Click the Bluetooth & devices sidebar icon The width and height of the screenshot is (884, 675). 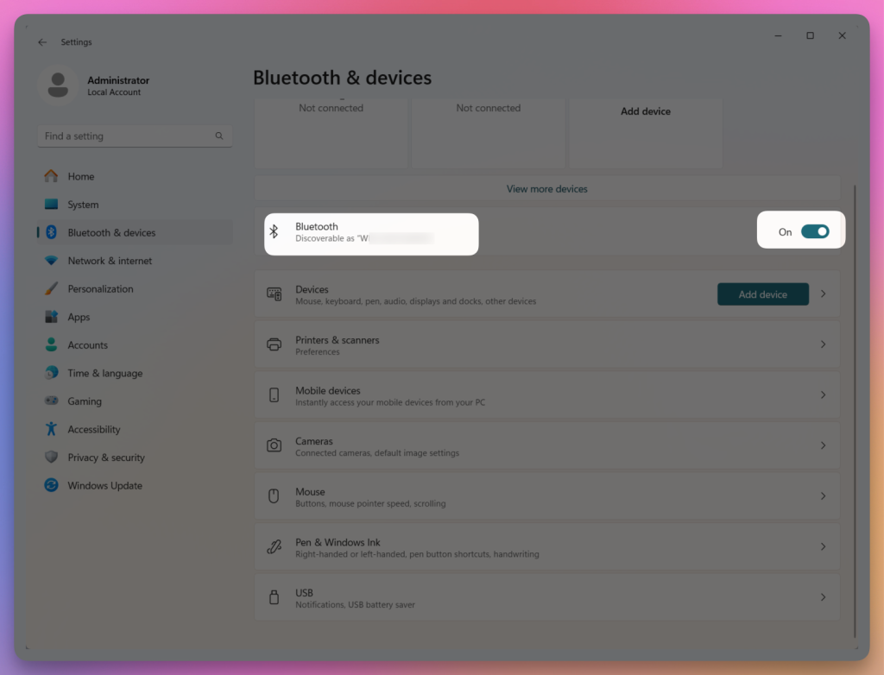tap(51, 232)
